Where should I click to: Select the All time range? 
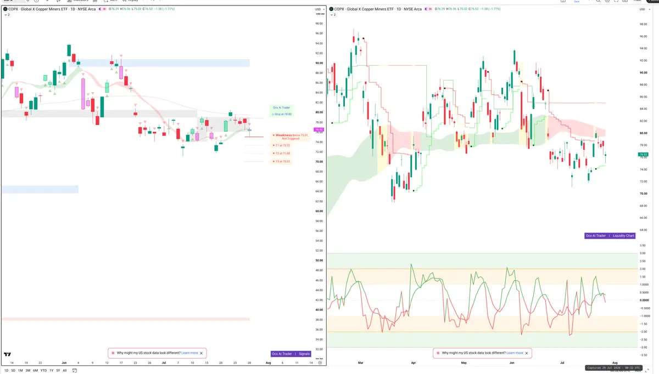(x=65, y=371)
